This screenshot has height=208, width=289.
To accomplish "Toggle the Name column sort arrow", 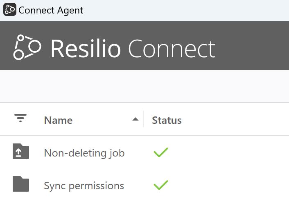I will (135, 119).
